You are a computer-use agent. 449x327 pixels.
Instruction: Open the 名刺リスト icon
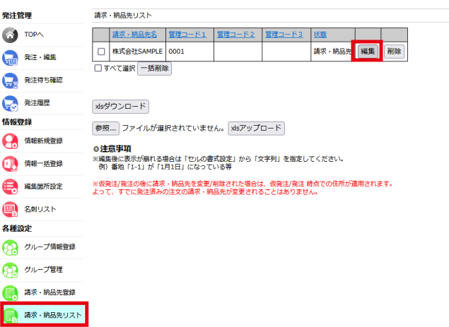pos(11,209)
